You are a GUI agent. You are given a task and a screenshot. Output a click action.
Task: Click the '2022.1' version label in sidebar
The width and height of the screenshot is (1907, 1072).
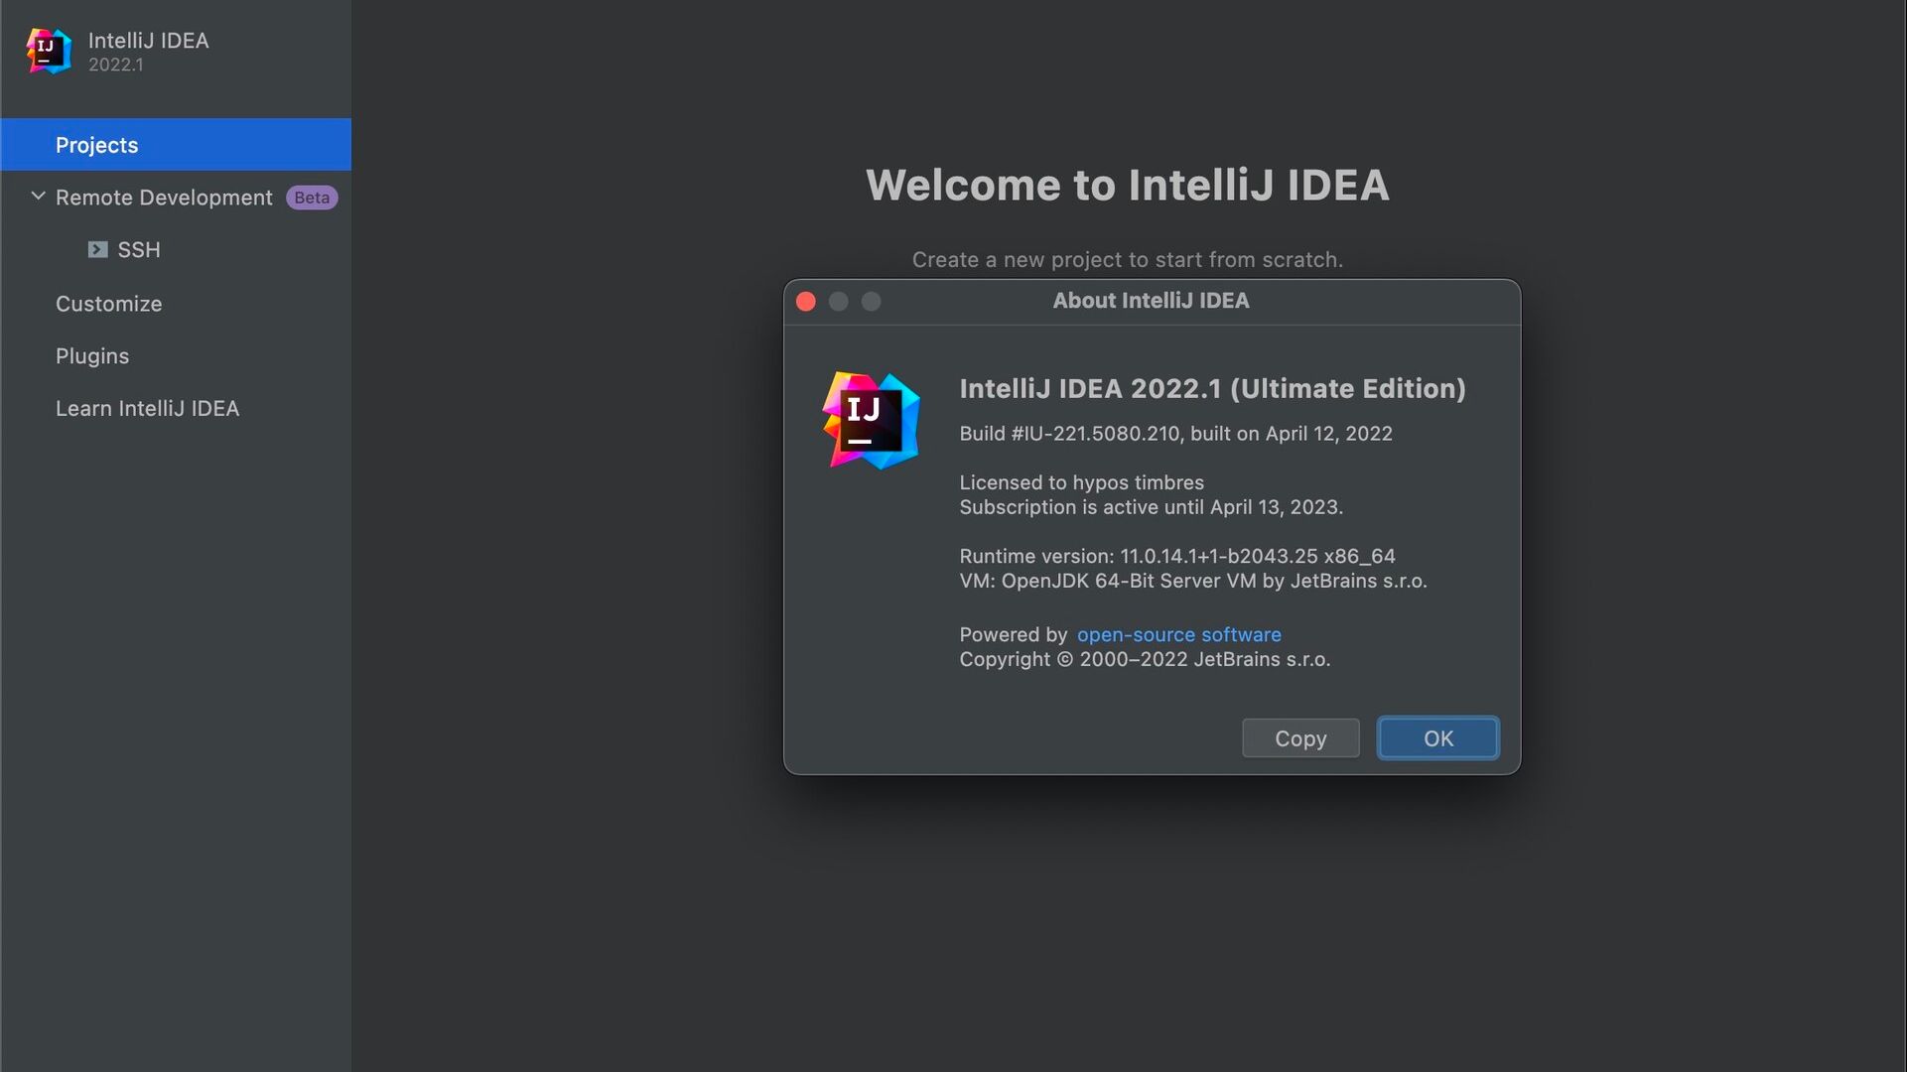(116, 65)
